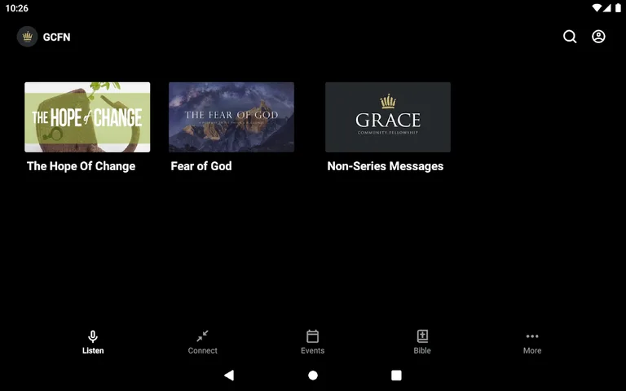Open the Fear of God mountain thumbnail
The image size is (626, 391).
(x=231, y=117)
